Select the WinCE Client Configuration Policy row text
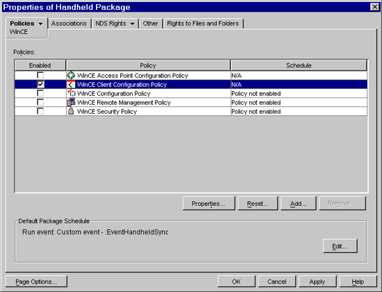This screenshot has width=382, height=292. (122, 85)
